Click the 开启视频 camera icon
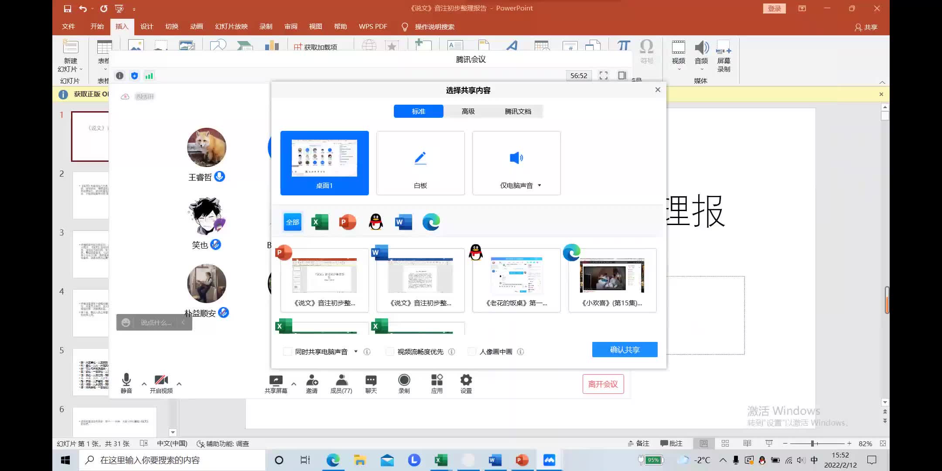 pyautogui.click(x=161, y=380)
